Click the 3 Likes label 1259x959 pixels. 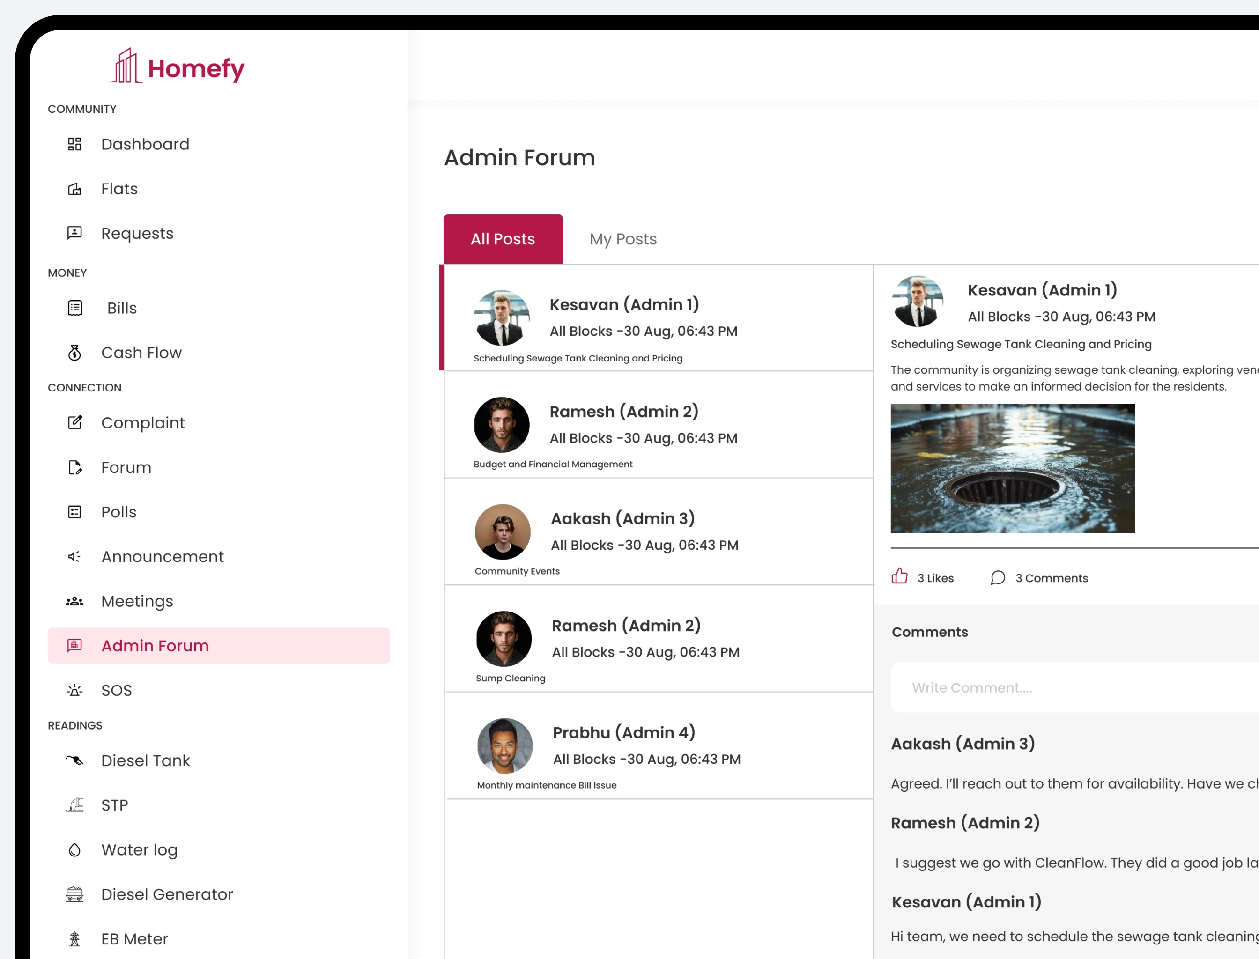(935, 578)
